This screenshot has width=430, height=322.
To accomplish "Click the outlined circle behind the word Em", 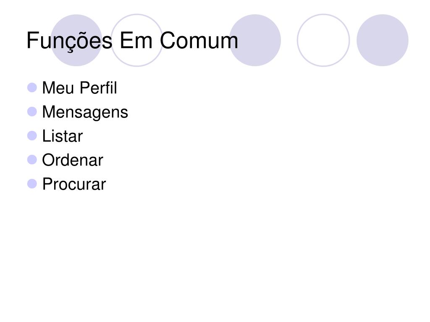I will click(x=137, y=40).
